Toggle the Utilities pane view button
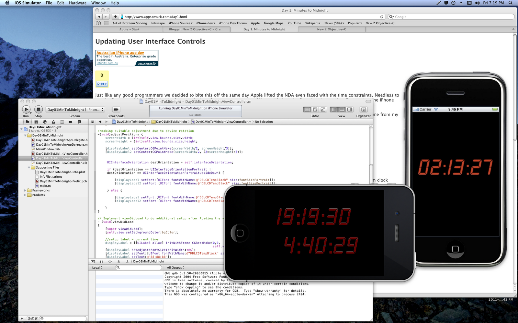The height and width of the screenshot is (323, 518). (x=350, y=109)
